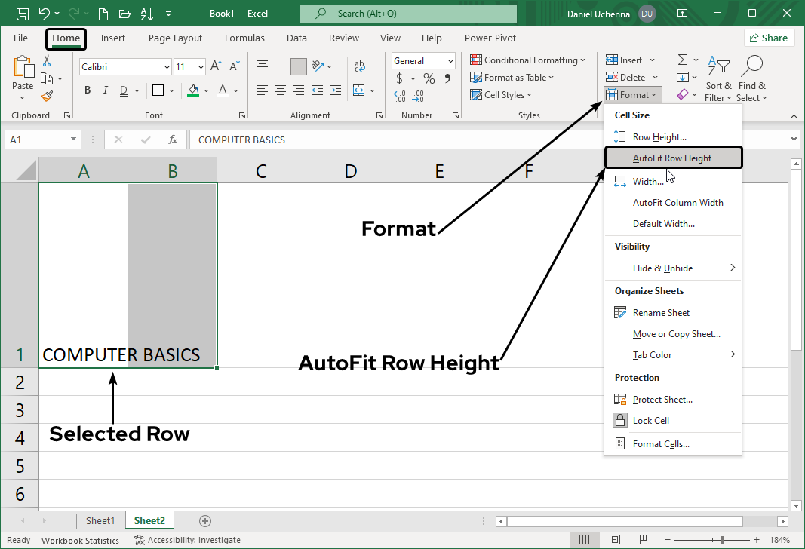
Task: Apply italic formatting
Action: point(105,90)
